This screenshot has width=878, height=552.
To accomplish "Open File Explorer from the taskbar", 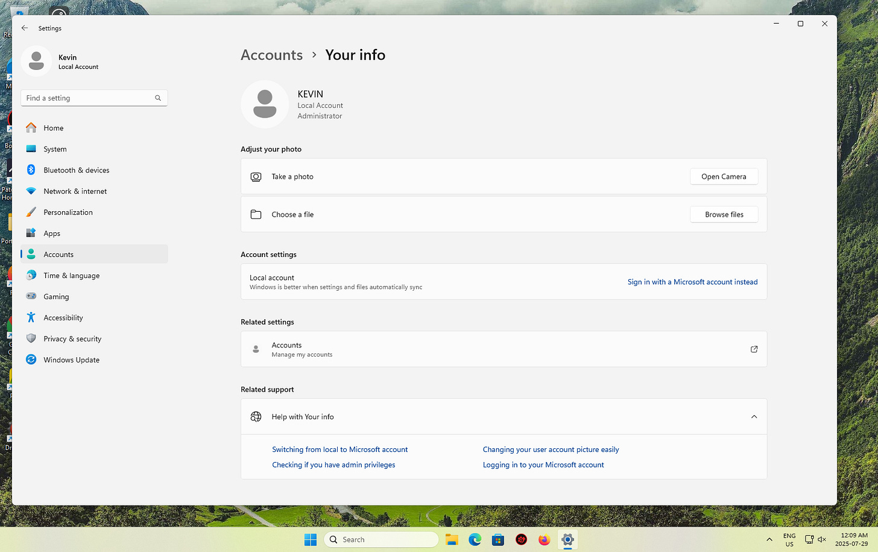I will pos(452,539).
